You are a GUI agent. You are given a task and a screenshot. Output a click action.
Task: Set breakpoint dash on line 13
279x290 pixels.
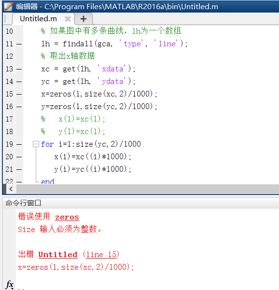[19, 69]
